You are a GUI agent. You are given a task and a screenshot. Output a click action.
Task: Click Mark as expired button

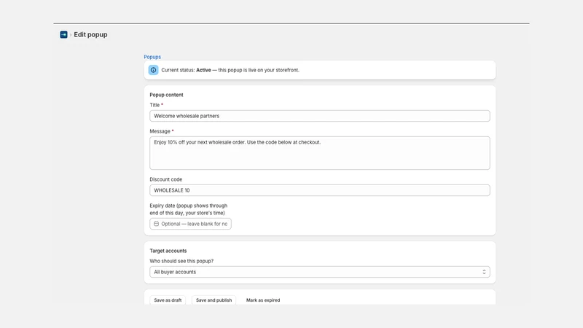263,300
